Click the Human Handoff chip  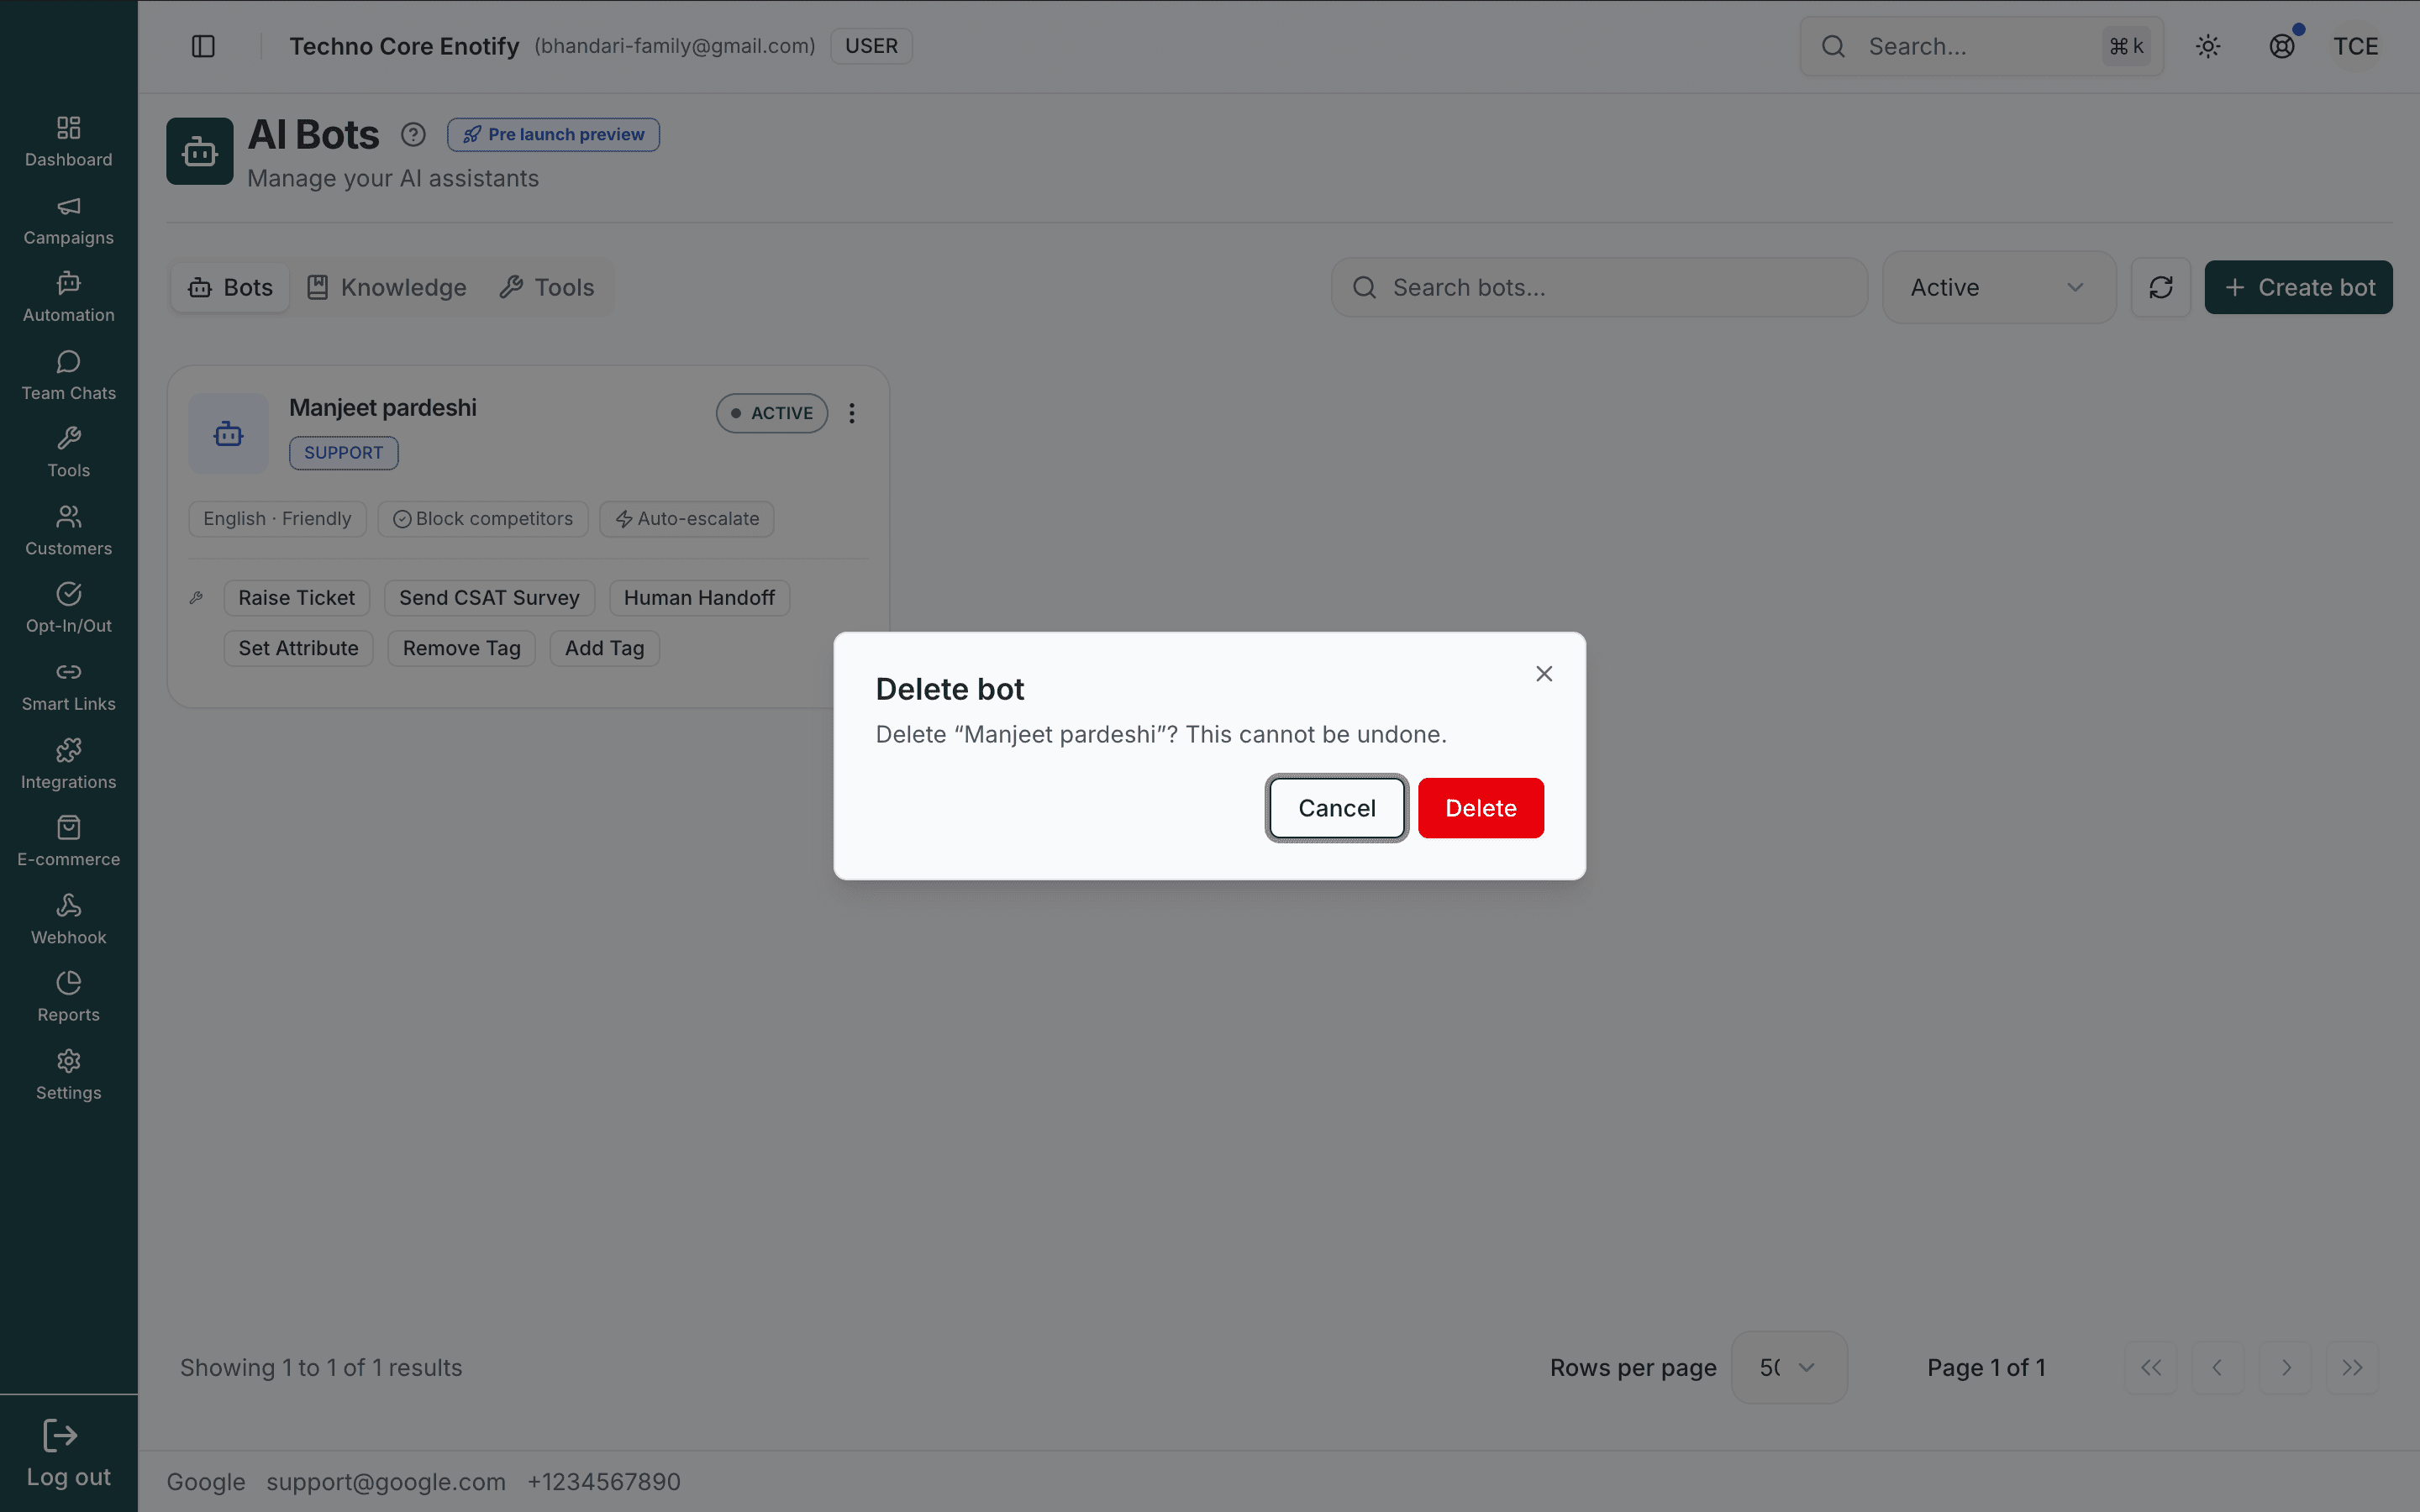coord(699,598)
